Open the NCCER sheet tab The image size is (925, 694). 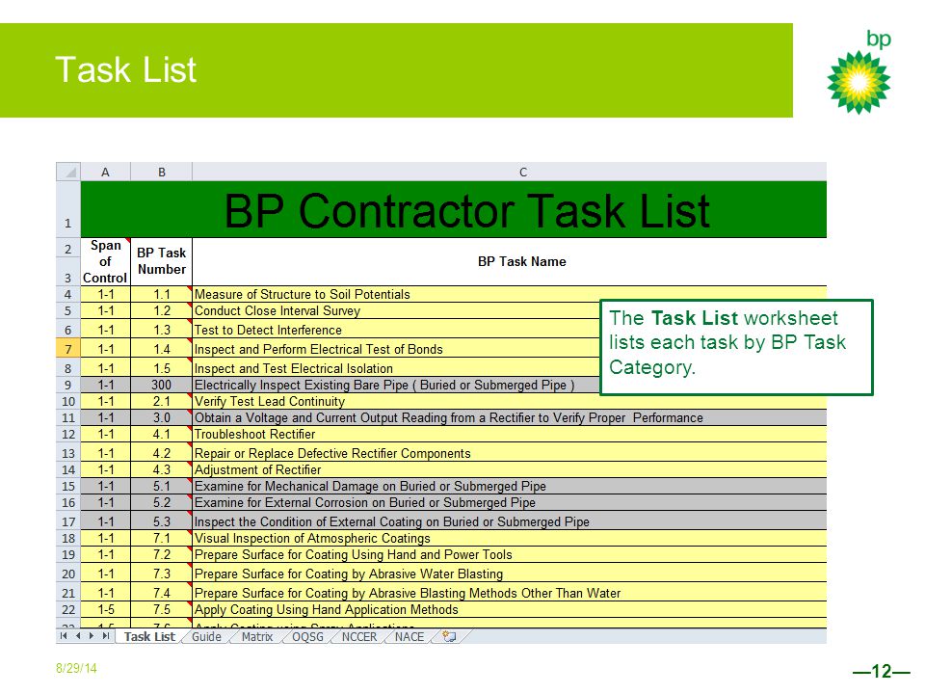358,637
